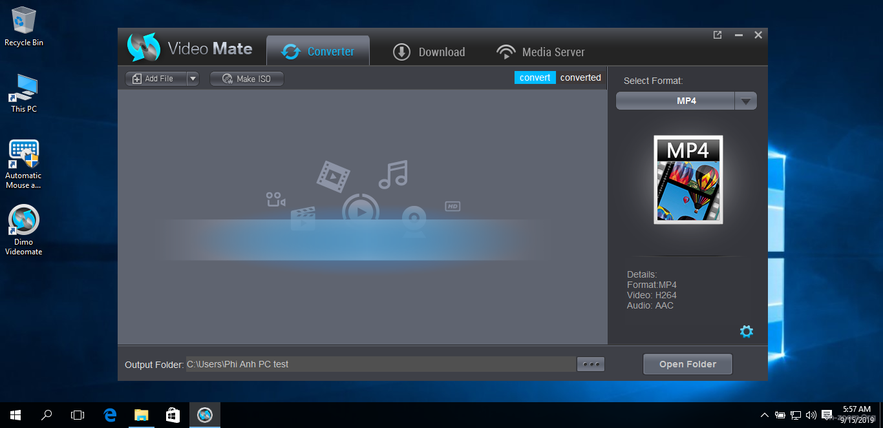The image size is (883, 428).
Task: Click the network icon in system tray
Action: tap(796, 415)
